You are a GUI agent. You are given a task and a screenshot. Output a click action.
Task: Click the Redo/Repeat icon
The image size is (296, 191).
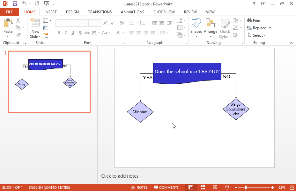tap(37, 4)
